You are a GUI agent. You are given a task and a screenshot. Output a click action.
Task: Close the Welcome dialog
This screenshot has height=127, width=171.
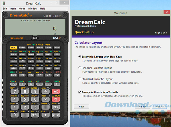coord(167,12)
